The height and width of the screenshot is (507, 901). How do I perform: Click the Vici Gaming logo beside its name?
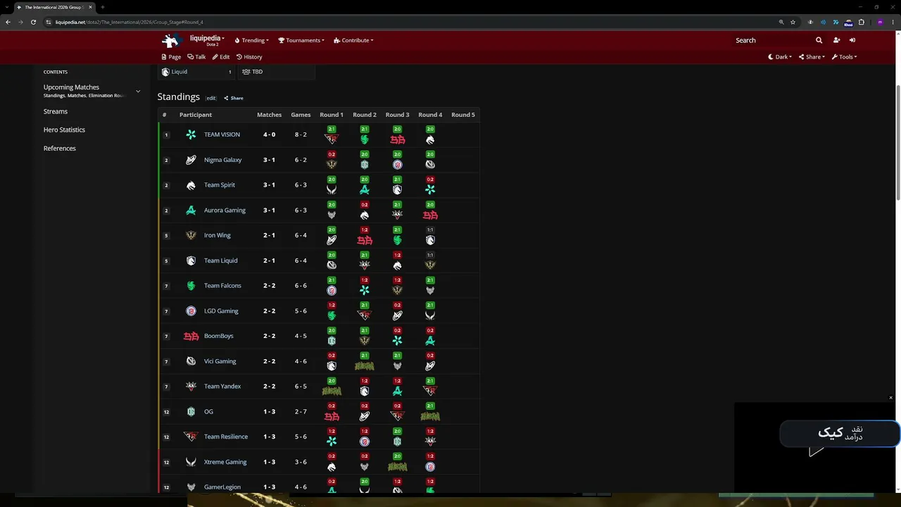(x=191, y=361)
